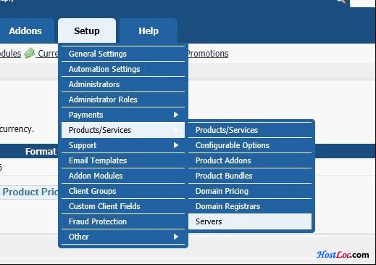The width and height of the screenshot is (376, 265).
Task: Open Email Templates menu item
Action: click(x=123, y=160)
